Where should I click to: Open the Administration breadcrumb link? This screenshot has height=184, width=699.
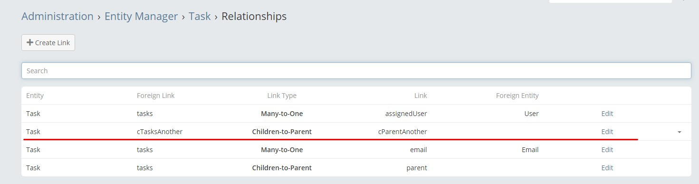click(x=57, y=16)
